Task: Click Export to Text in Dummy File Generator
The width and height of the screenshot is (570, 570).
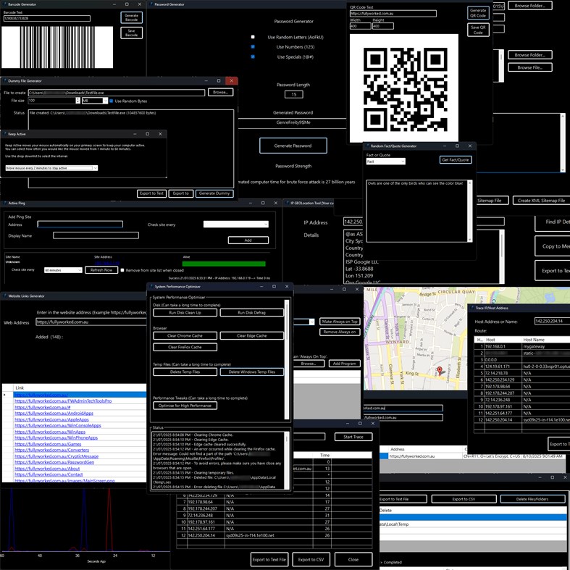Action: tap(151, 193)
